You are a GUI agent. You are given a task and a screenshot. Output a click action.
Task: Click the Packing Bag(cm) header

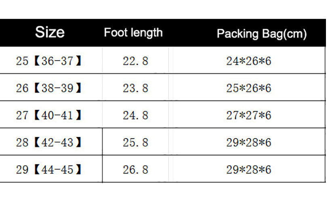click(x=261, y=34)
